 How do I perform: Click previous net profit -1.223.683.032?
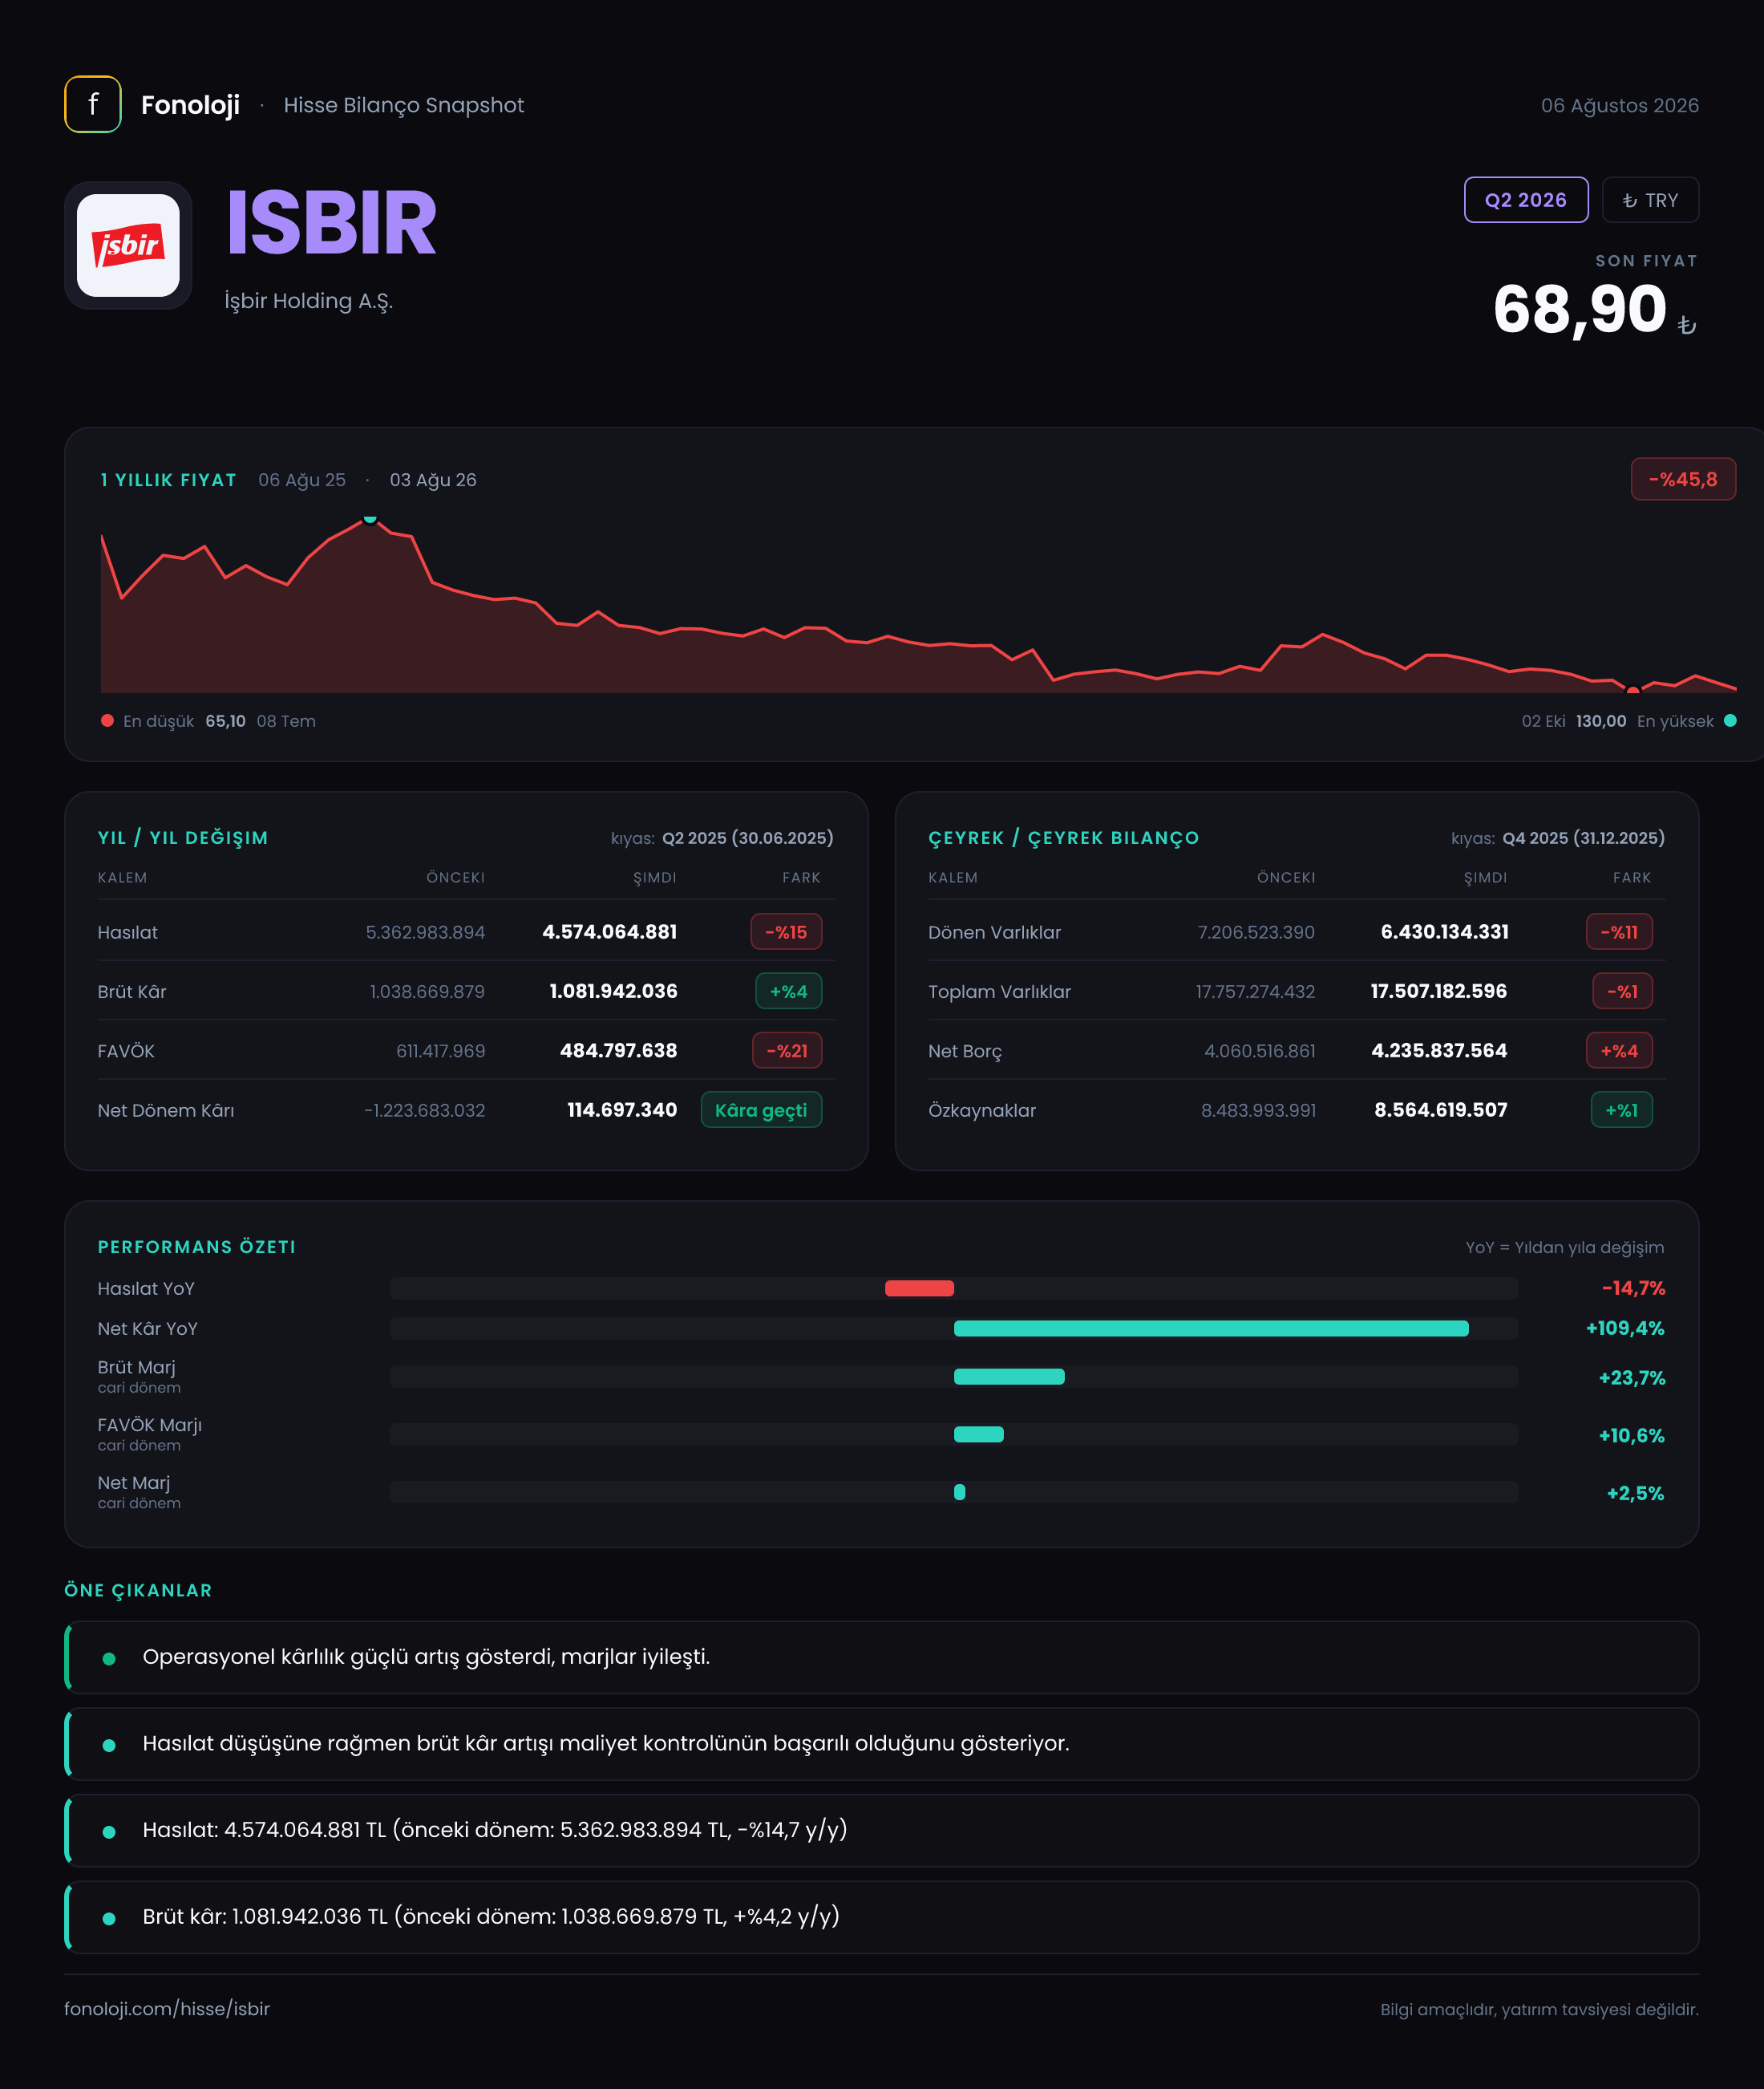click(424, 1109)
